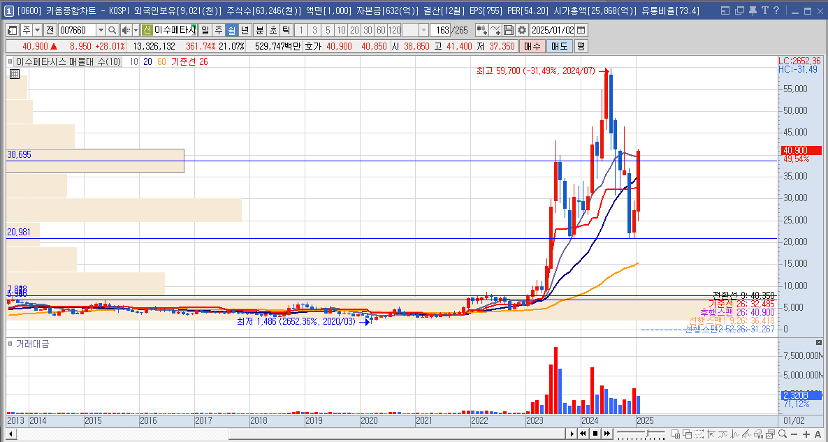The image size is (828, 442).
Task: Select the 60 interval button
Action: pyautogui.click(x=382, y=30)
